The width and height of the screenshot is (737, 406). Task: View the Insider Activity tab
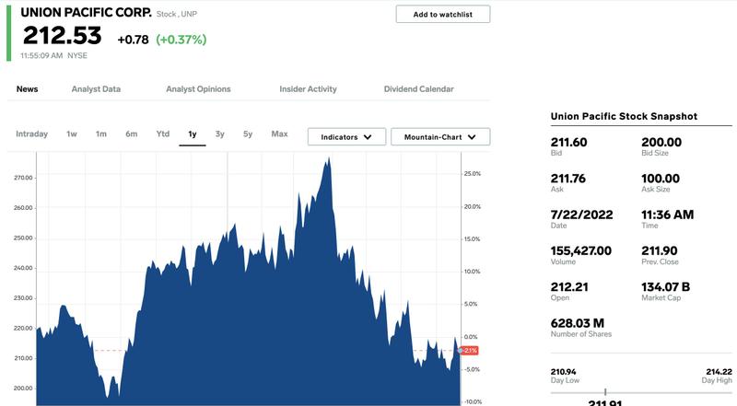pos(308,88)
